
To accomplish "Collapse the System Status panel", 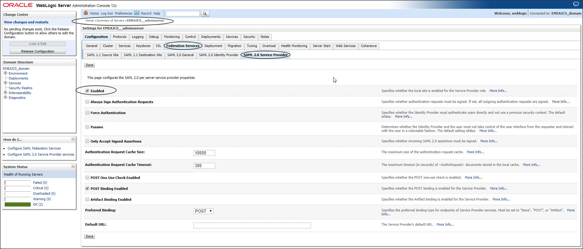I will point(73,167).
